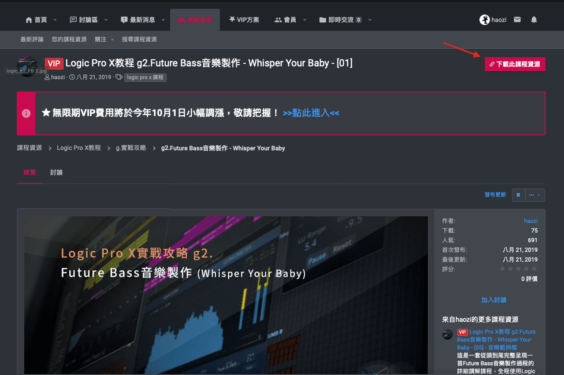This screenshot has height=375, width=564.
Task: Click the sidebar popularity value 691
Action: coord(533,240)
